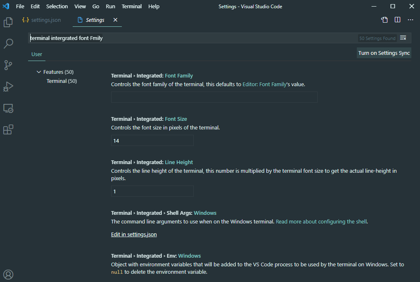The image size is (420, 282).
Task: Open the Terminal menu
Action: coord(131,7)
